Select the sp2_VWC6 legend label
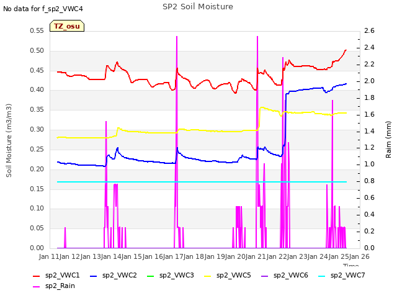The width and height of the screenshot is (397, 298). [291, 275]
